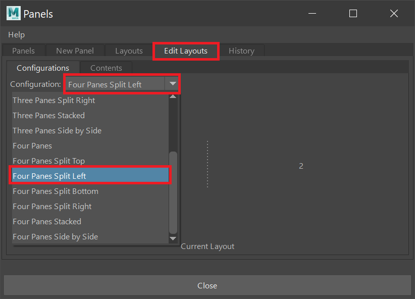Click the Close button
This screenshot has height=299, width=415.
point(207,285)
